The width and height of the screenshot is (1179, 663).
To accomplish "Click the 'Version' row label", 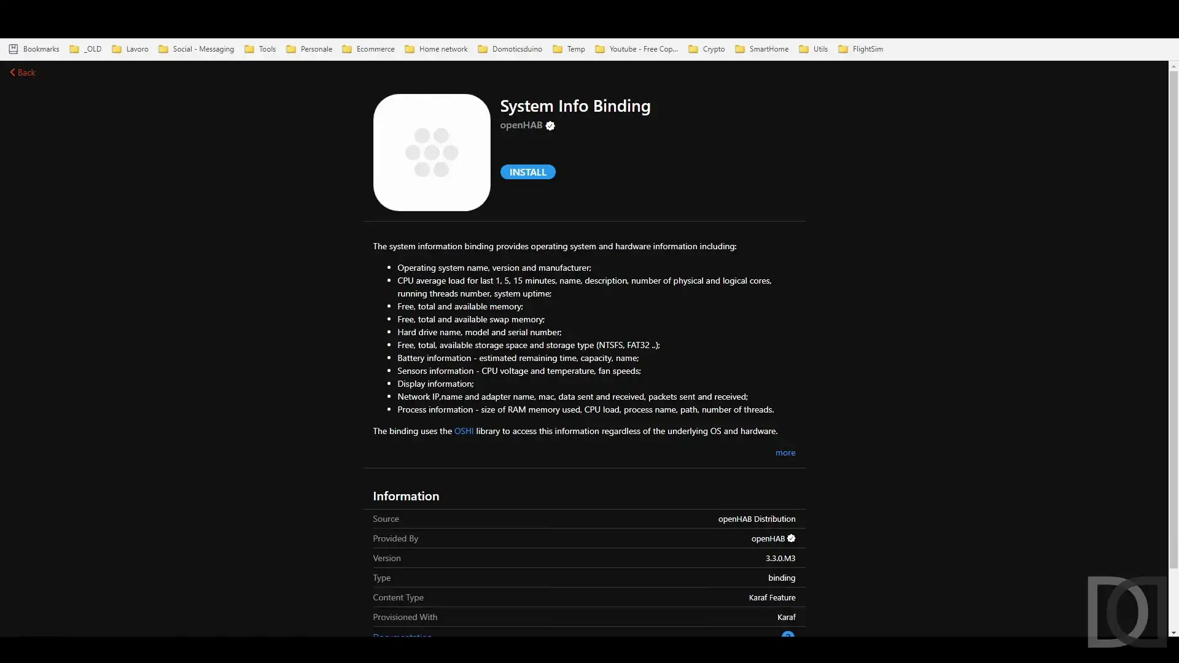I will pos(387,558).
